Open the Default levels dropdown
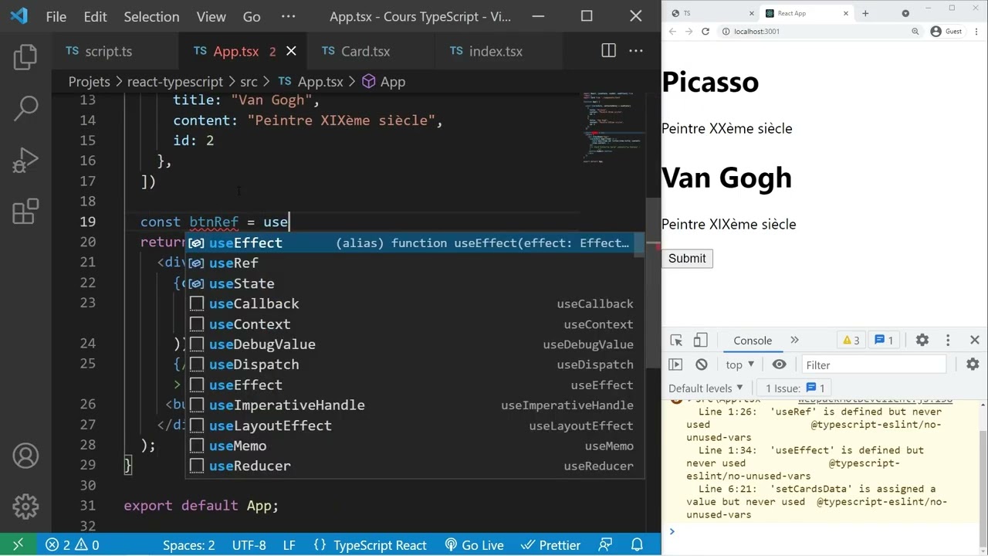This screenshot has height=556, width=988. click(705, 388)
